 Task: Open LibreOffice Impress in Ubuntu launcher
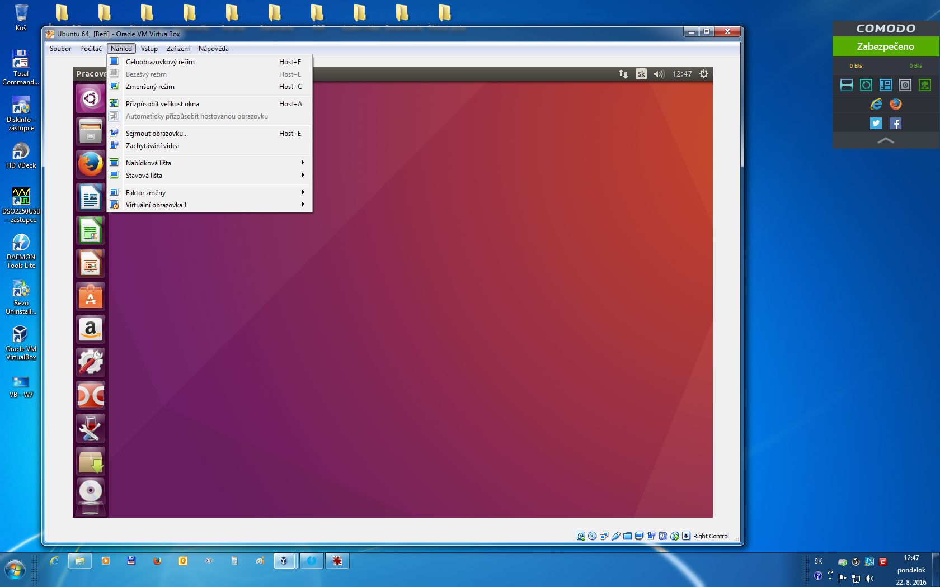91,263
